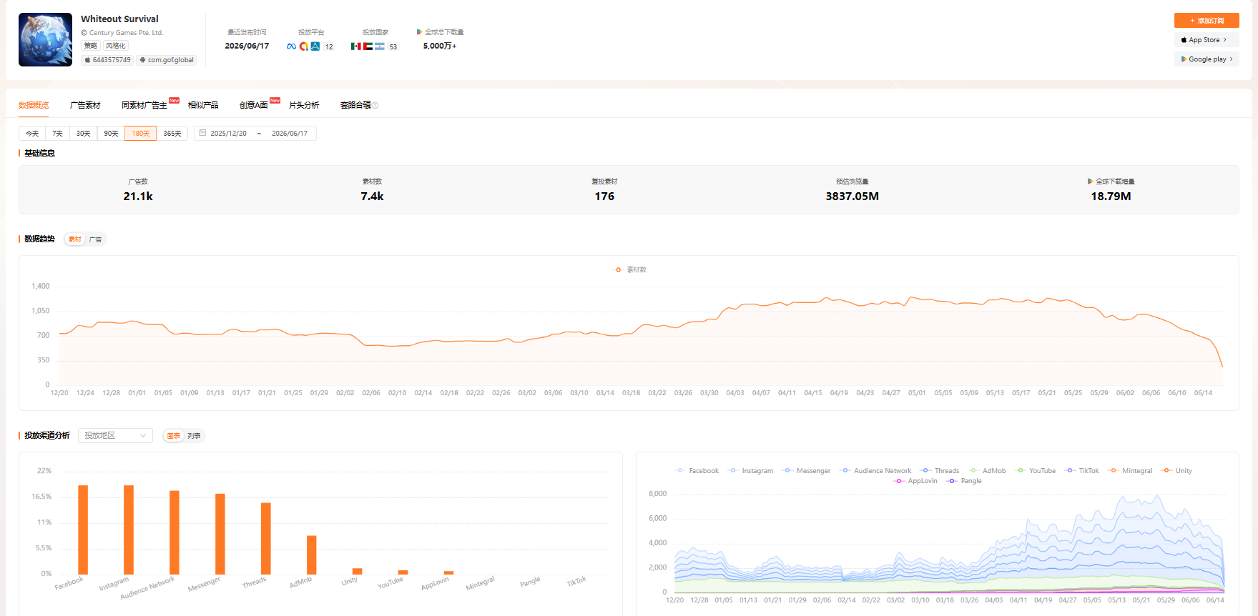The height and width of the screenshot is (616, 1258).
Task: Click the Apple ID tag 6443575749
Action: (108, 60)
